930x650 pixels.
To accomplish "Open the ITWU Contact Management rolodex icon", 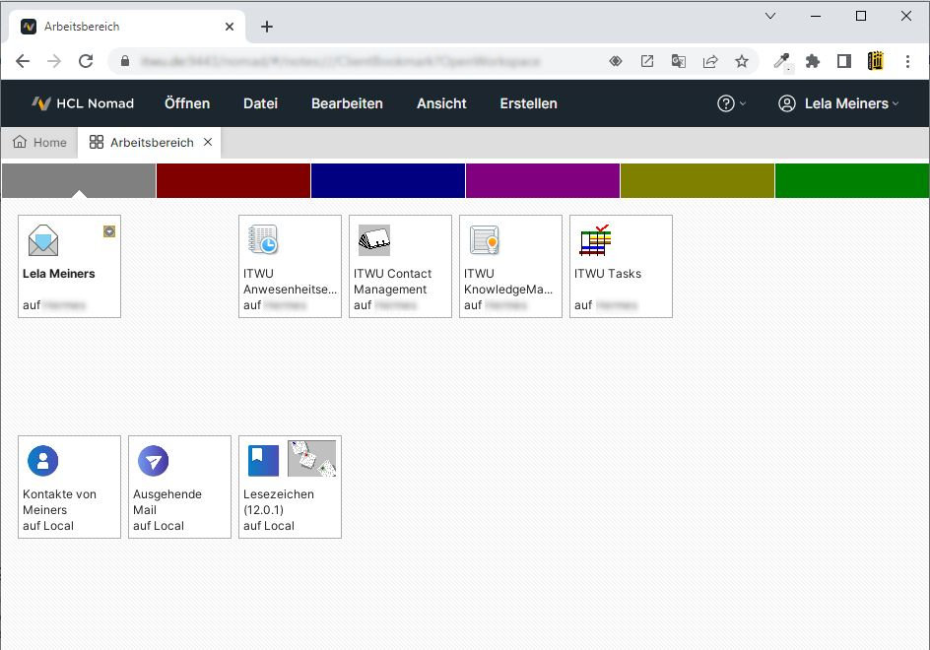I will coord(374,240).
